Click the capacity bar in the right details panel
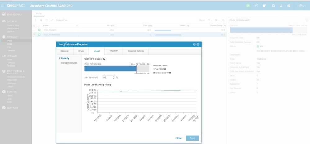 point(268,30)
